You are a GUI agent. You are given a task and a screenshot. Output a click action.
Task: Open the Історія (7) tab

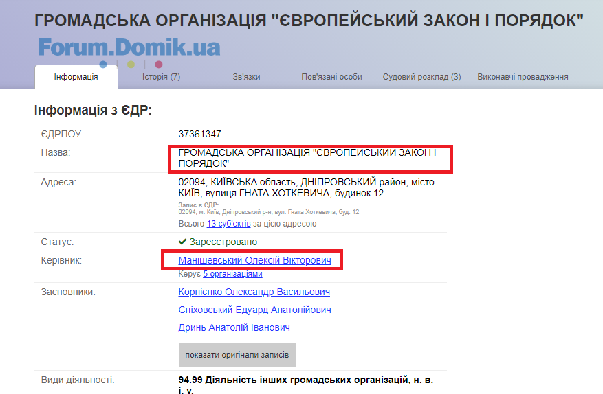[x=161, y=77]
